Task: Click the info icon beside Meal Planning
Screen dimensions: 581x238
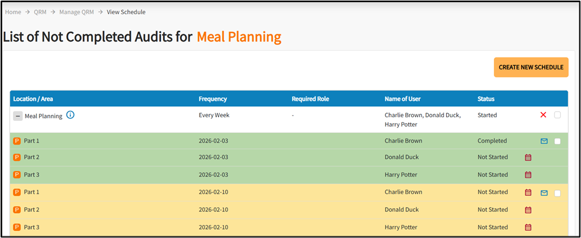Action: point(70,115)
